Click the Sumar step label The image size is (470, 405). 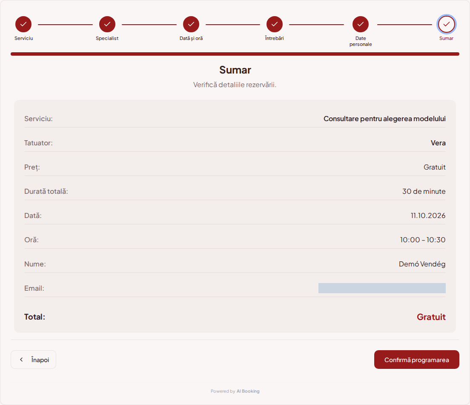click(446, 38)
